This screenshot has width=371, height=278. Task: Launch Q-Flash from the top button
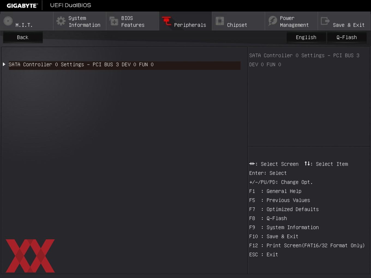tap(346, 37)
